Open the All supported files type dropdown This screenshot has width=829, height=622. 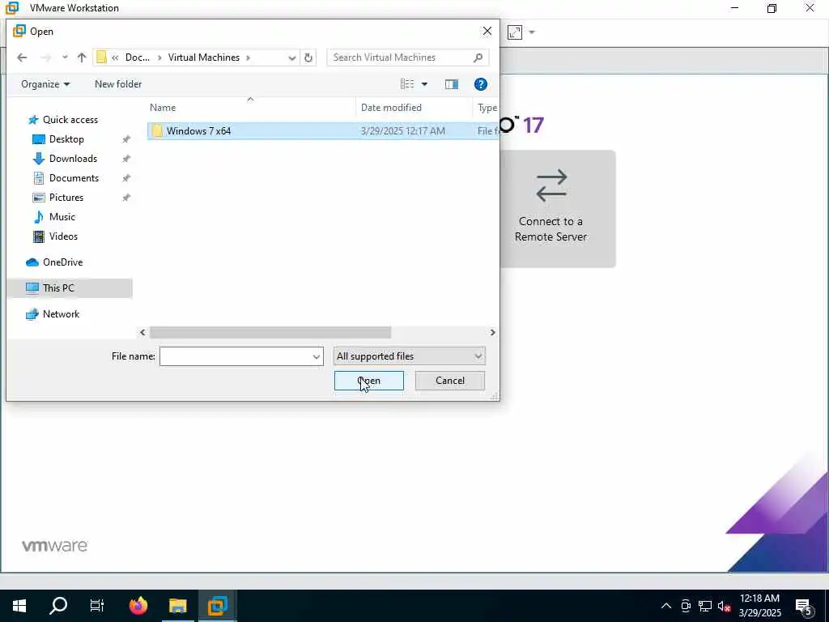409,356
